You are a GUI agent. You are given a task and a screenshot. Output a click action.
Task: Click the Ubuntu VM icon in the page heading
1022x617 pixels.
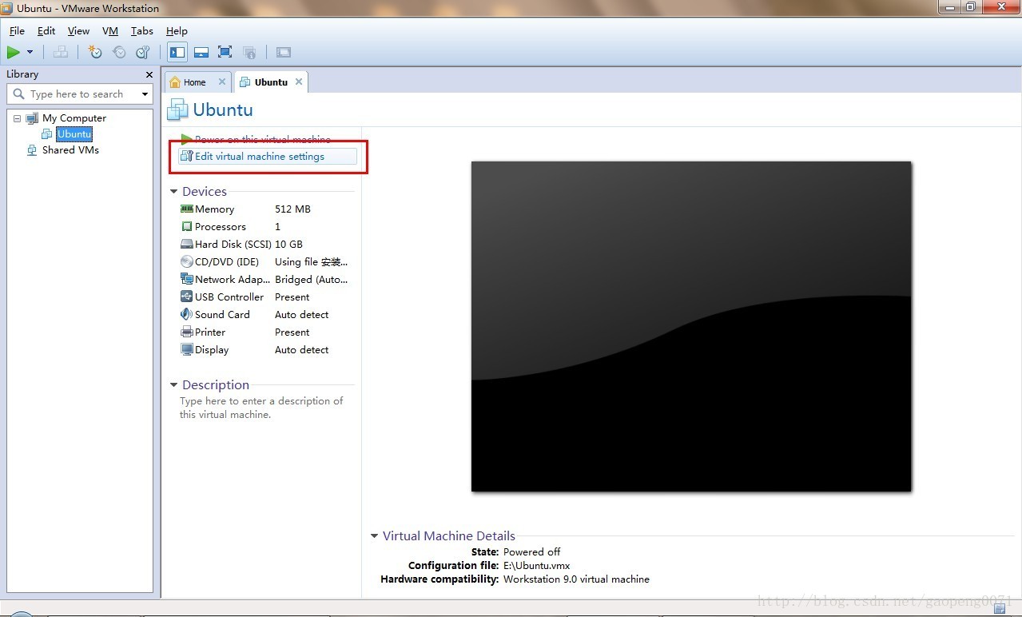178,110
